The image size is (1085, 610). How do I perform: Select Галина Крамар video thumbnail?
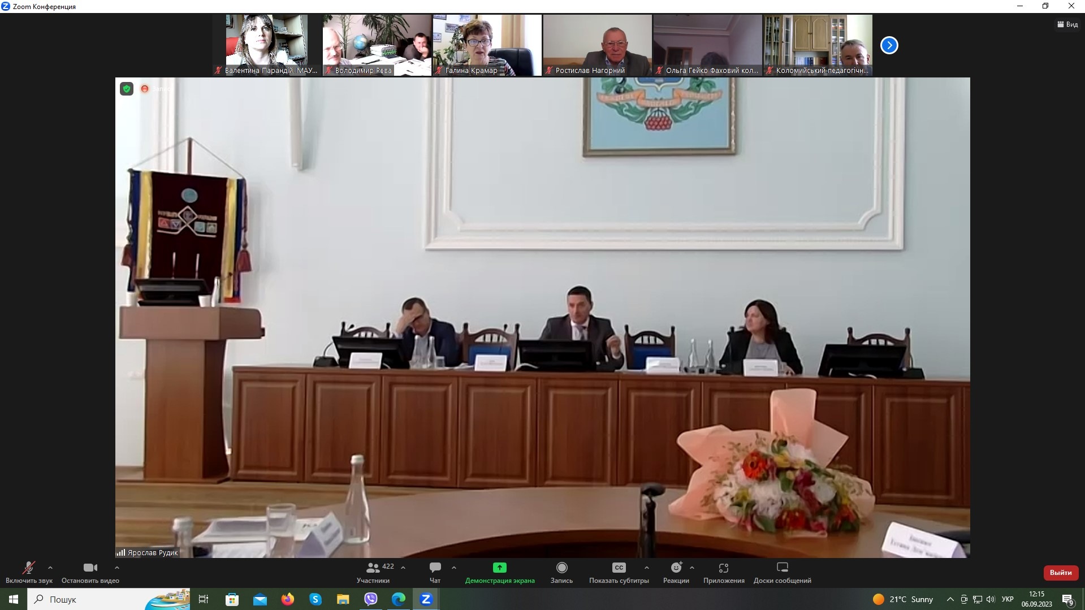(487, 45)
